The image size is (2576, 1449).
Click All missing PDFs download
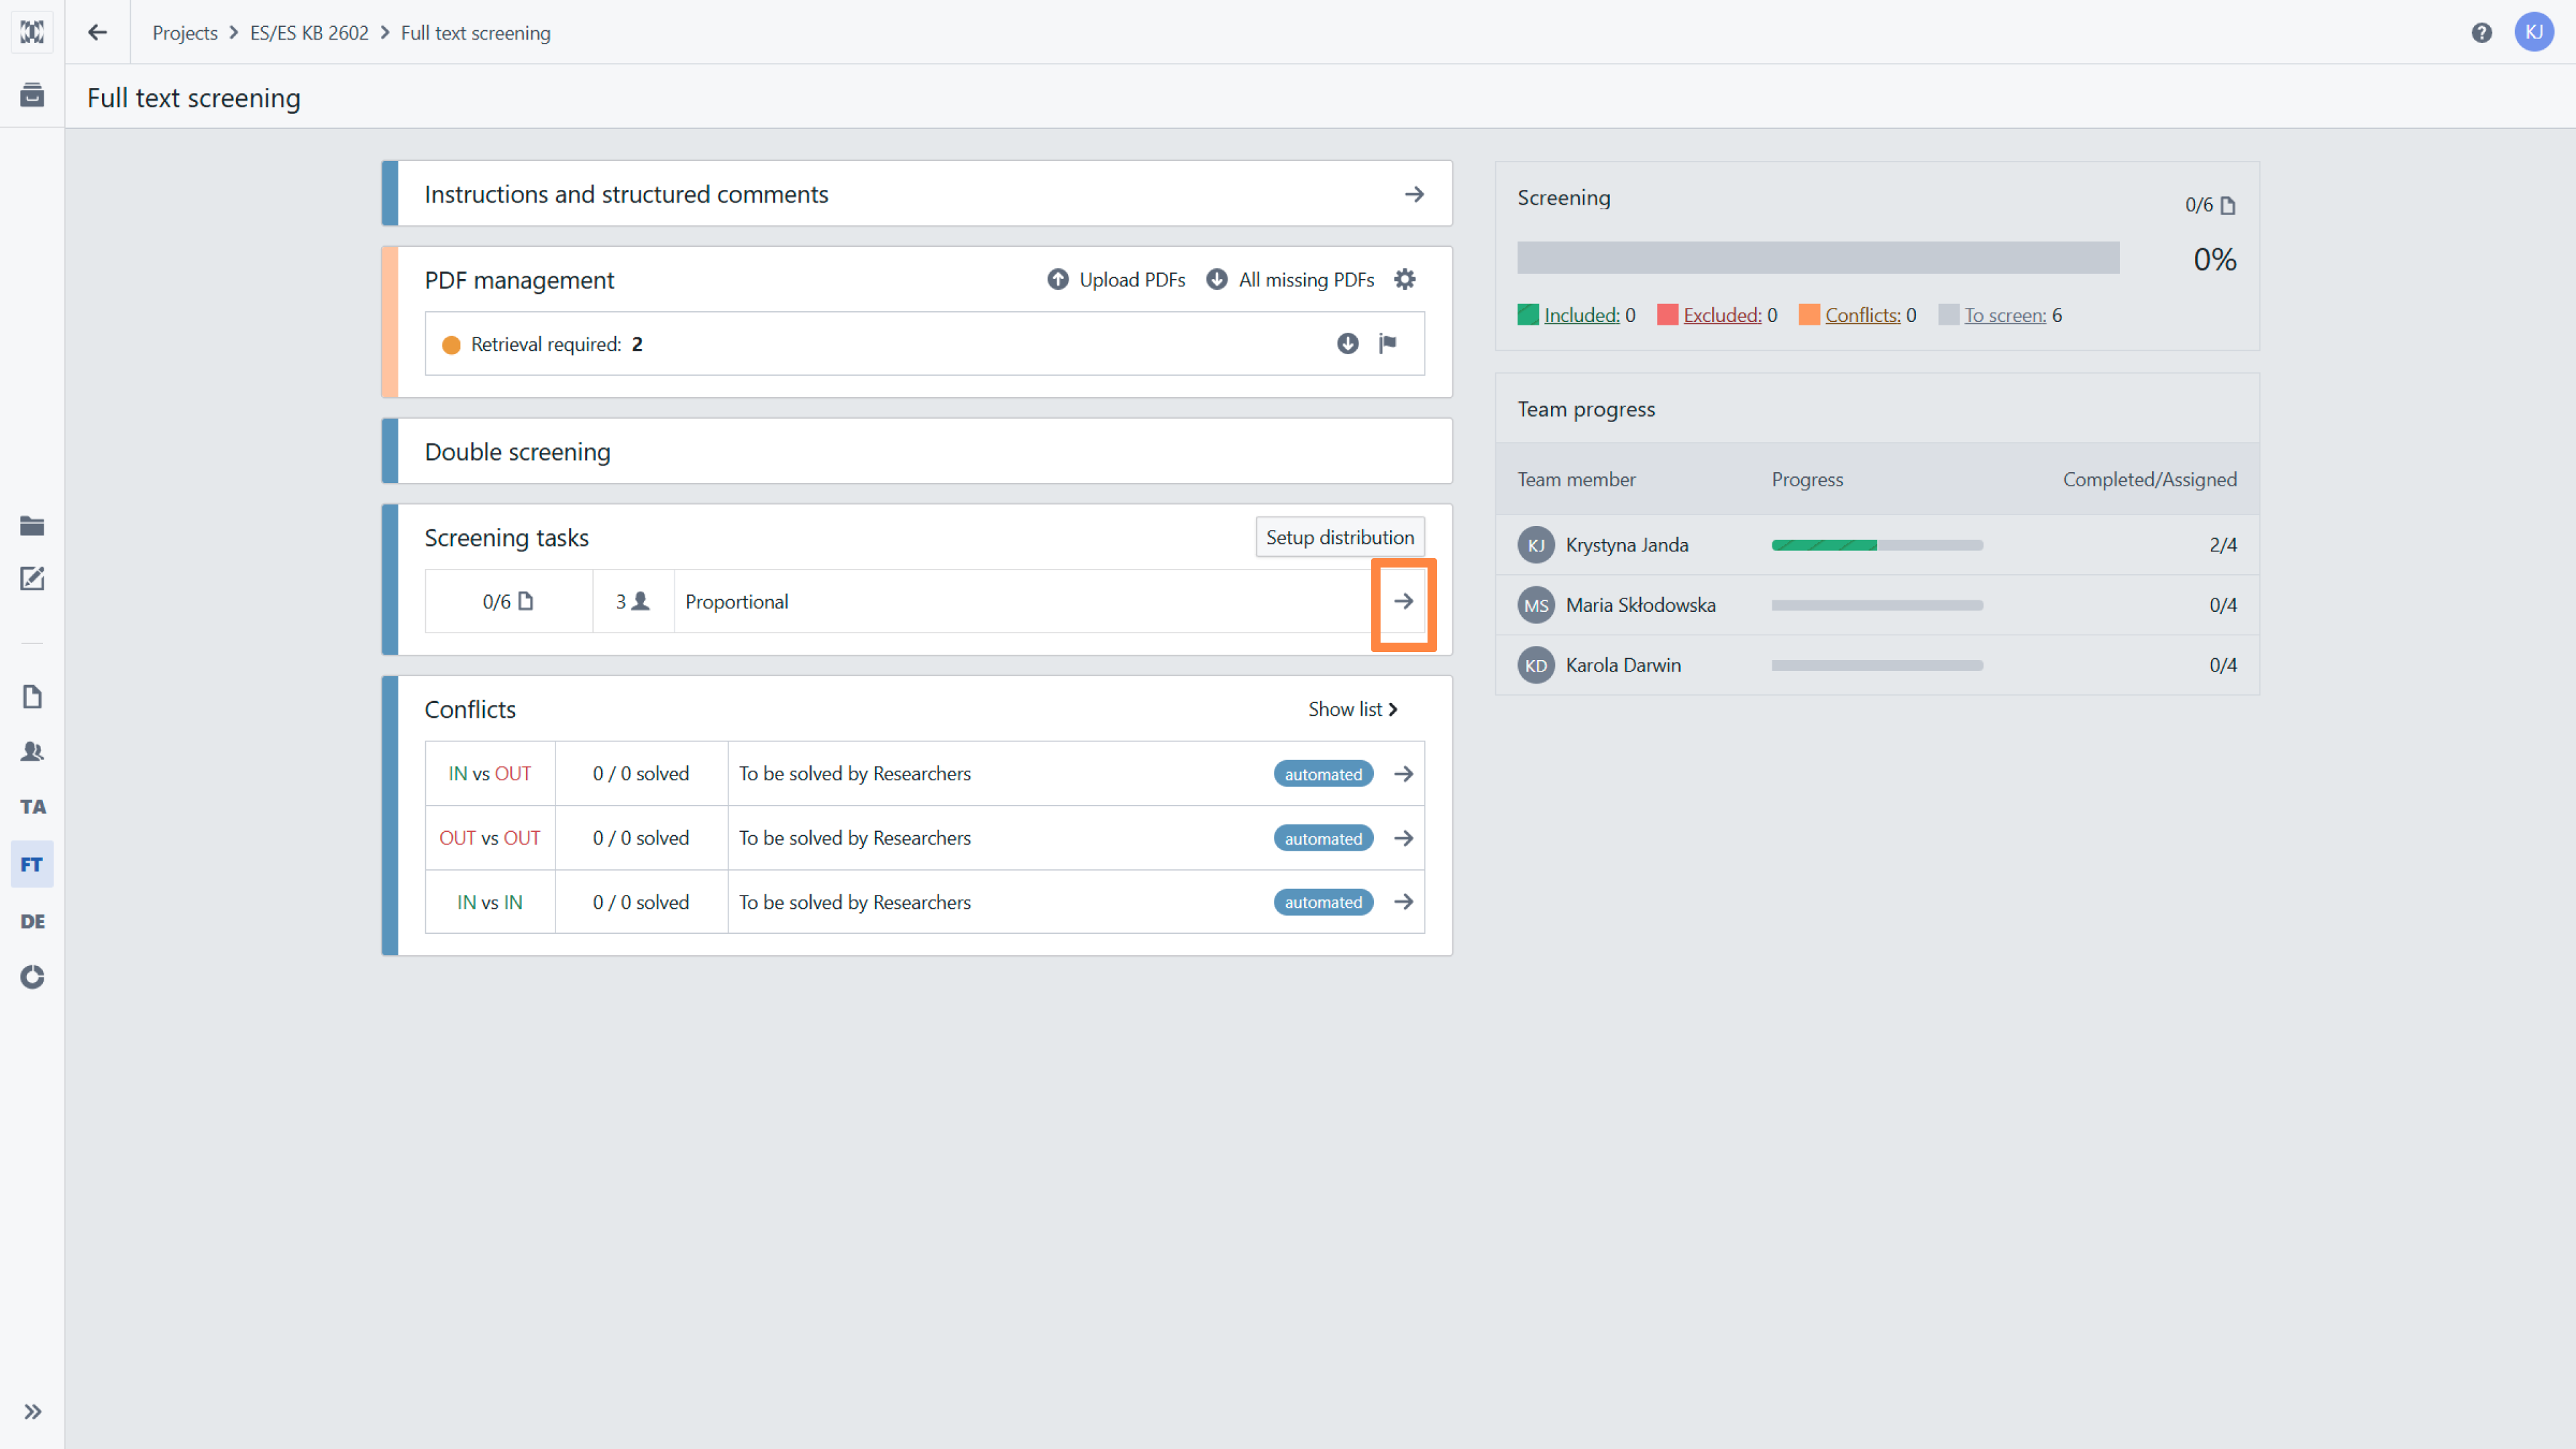click(1290, 280)
